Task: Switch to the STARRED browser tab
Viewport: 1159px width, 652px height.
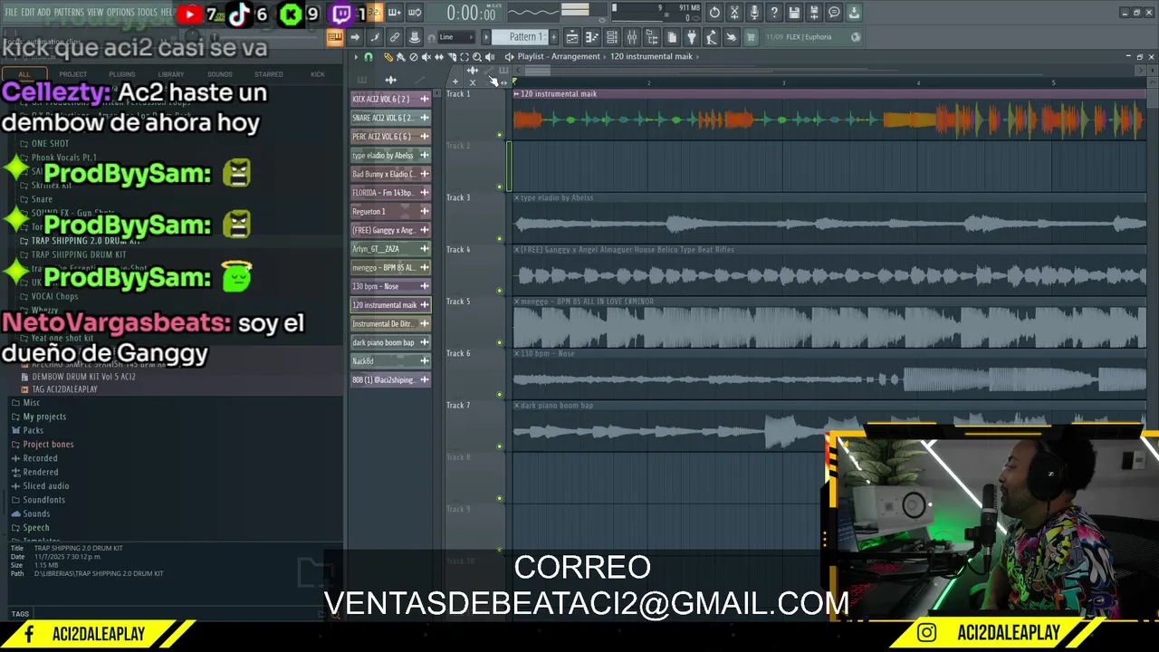Action: 269,74
